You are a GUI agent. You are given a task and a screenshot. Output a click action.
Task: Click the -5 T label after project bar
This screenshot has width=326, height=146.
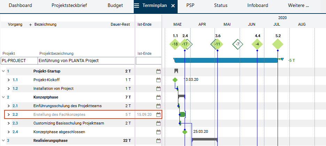291,60
